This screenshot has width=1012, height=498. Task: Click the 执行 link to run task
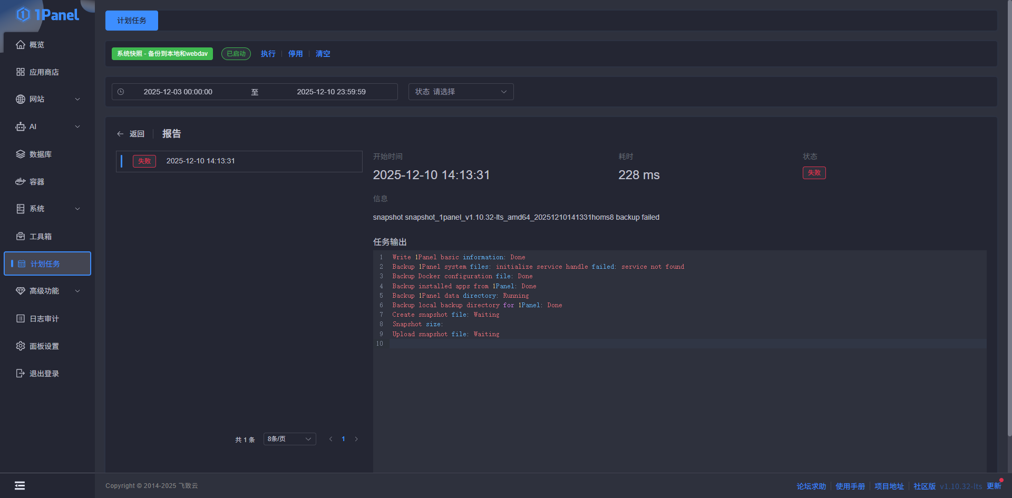268,54
